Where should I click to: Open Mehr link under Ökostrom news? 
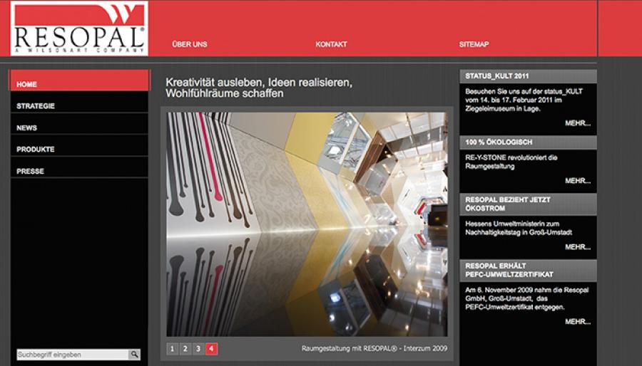pos(578,246)
